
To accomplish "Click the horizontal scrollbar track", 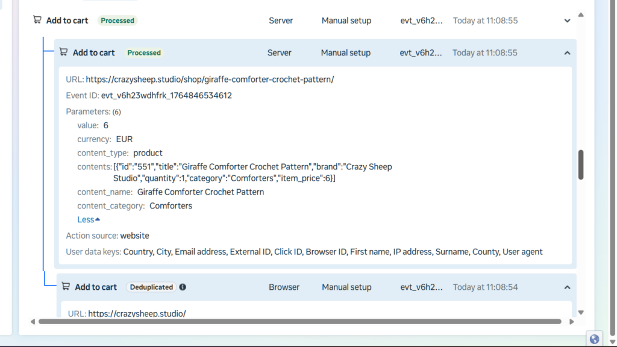I will pos(301,322).
